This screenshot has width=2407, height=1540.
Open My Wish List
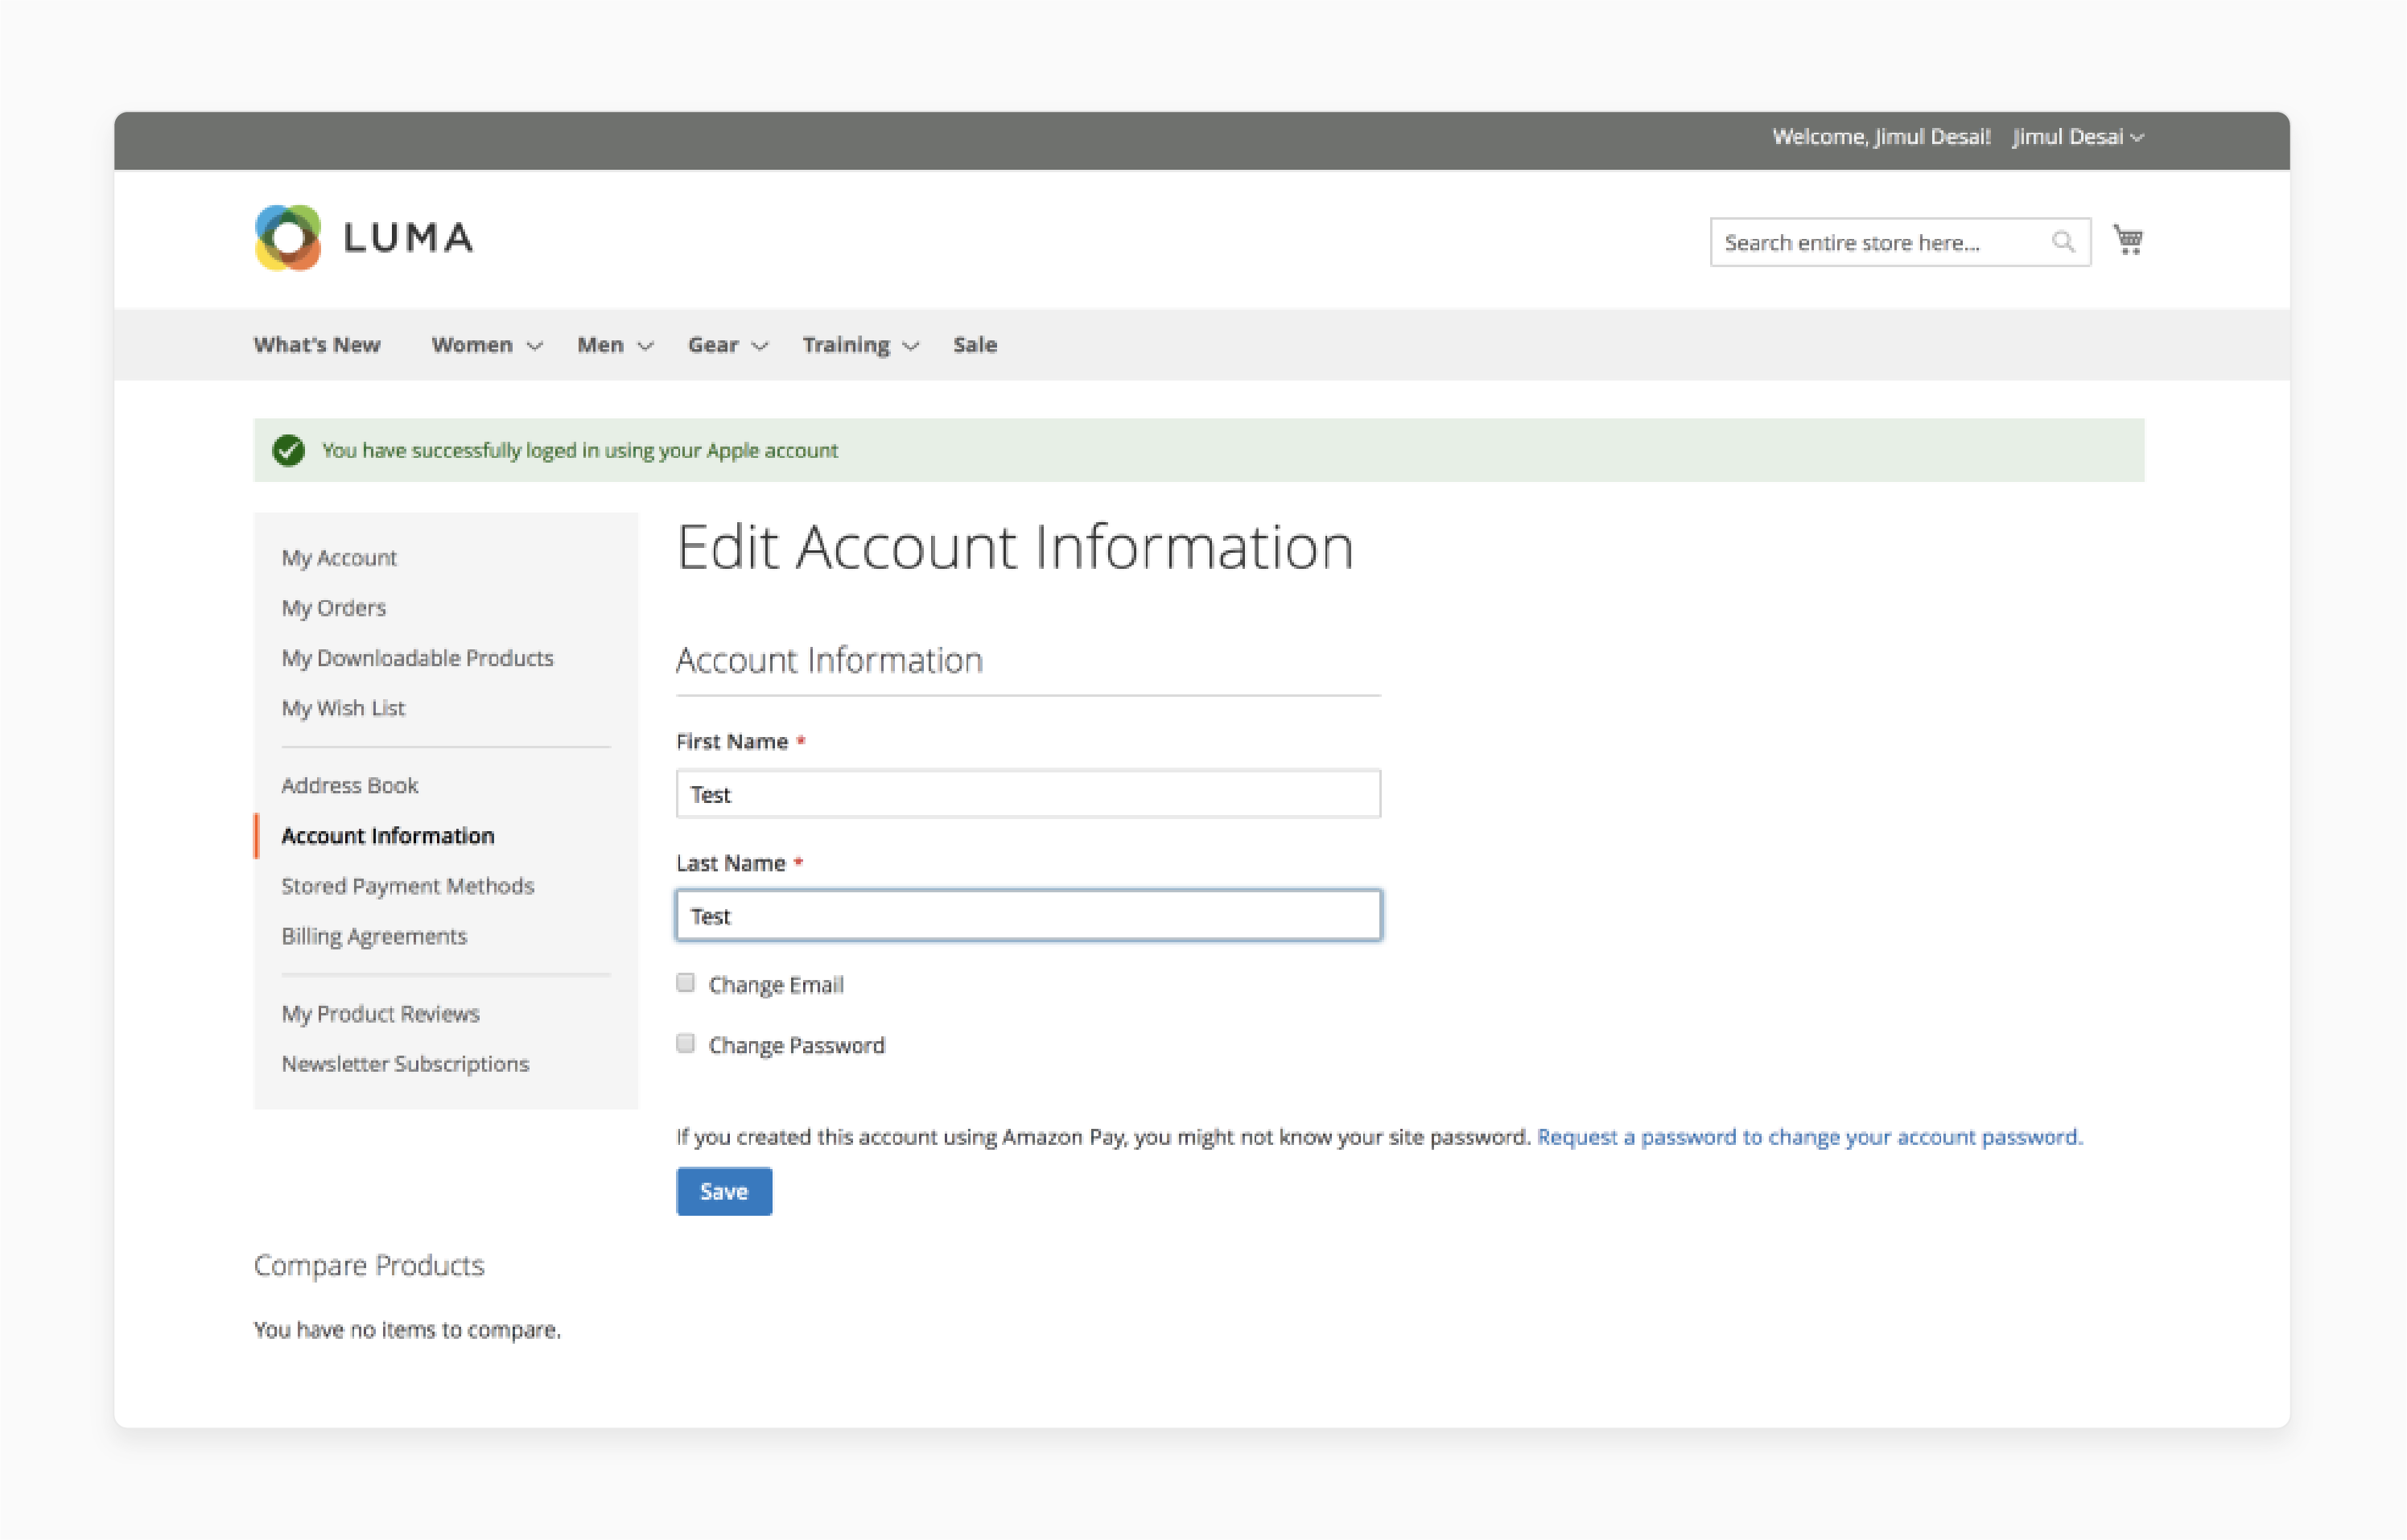tap(343, 708)
